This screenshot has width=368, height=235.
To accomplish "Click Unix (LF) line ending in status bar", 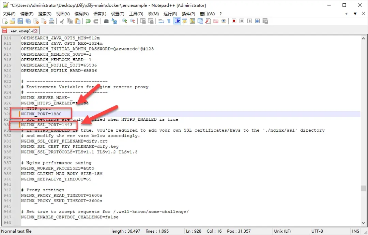I will (282, 231).
